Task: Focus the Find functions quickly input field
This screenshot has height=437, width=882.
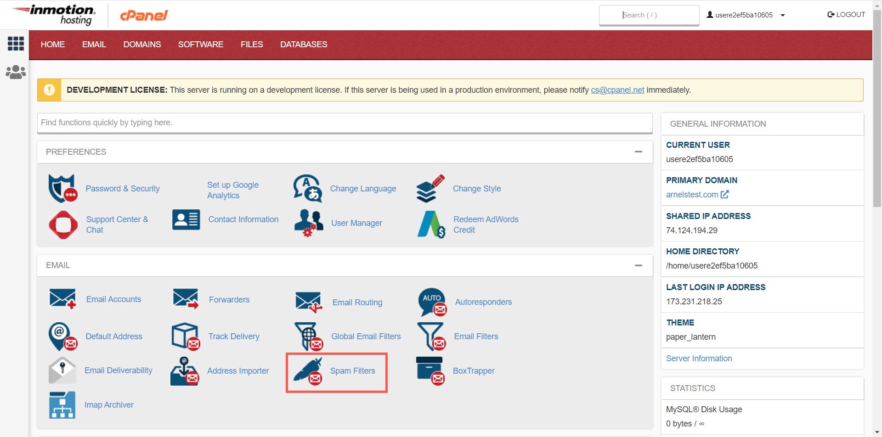Action: [x=345, y=123]
